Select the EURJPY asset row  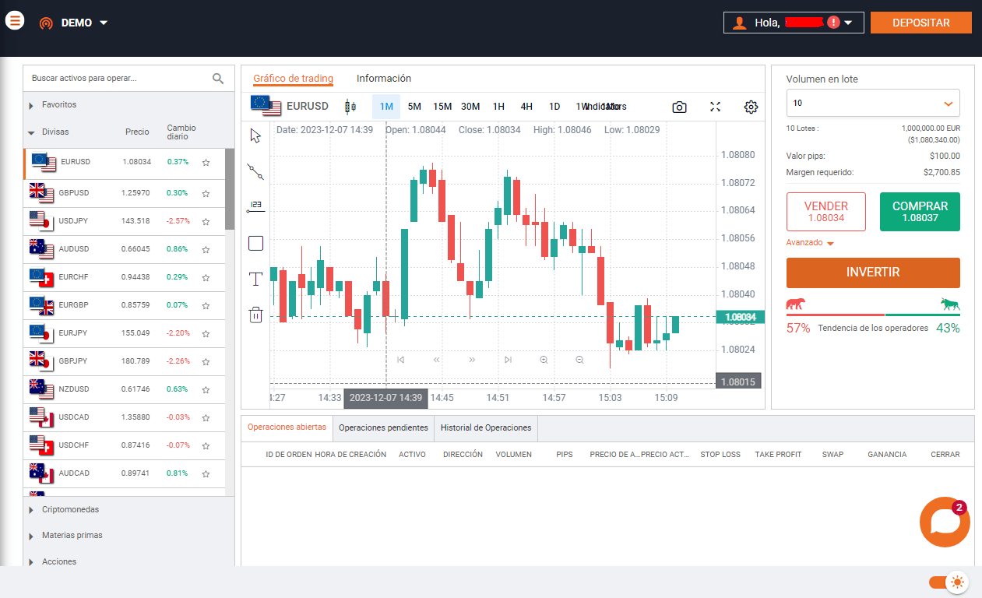pos(125,332)
